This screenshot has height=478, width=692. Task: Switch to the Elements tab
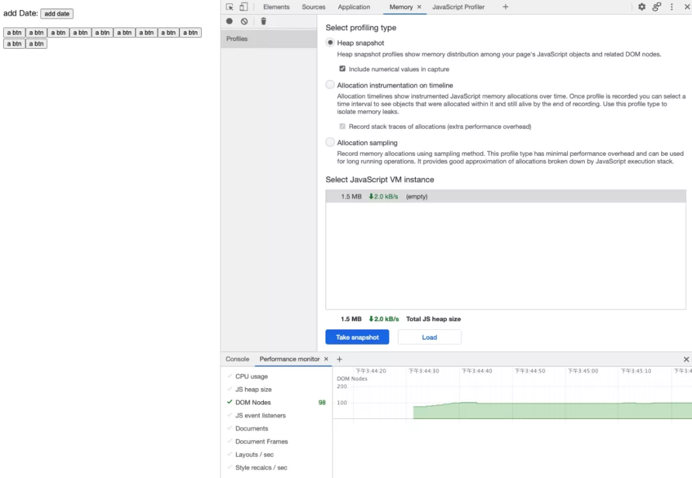pos(276,7)
